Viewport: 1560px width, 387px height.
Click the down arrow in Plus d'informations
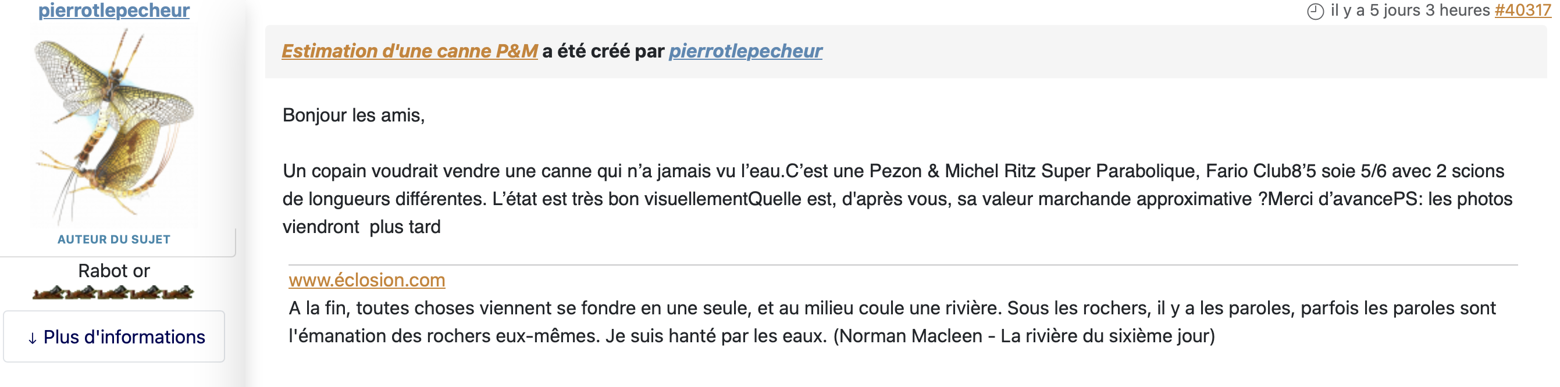click(32, 339)
